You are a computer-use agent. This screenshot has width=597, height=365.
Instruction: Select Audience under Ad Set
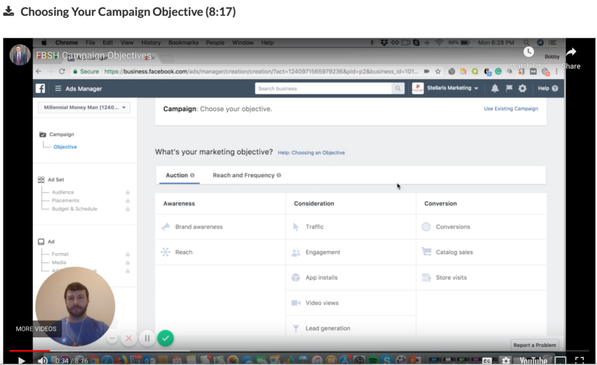click(63, 192)
